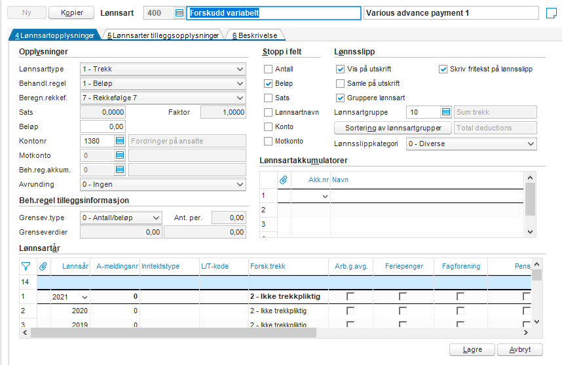This screenshot has height=365, width=562.
Task: Click the Sats value field
Action: [x=102, y=112]
